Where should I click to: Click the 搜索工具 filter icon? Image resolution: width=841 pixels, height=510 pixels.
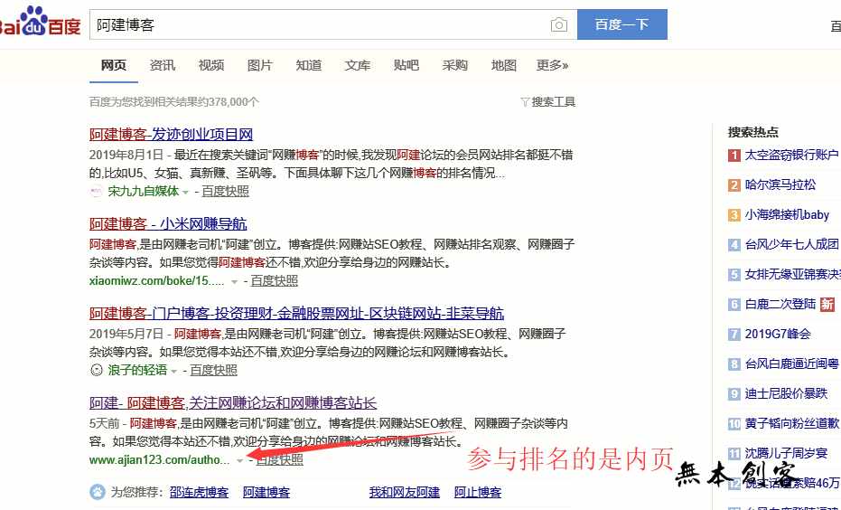525,102
